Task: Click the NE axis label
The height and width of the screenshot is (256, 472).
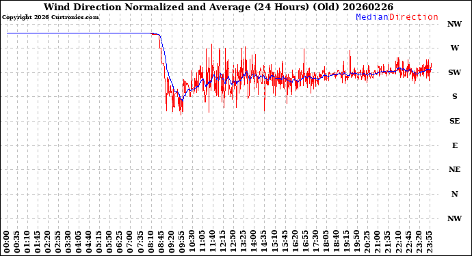Action: click(454, 170)
